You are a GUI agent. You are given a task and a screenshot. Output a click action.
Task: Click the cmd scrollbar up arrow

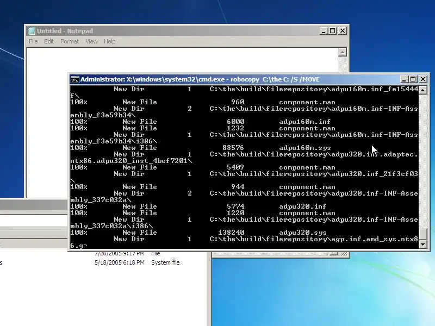(423, 90)
